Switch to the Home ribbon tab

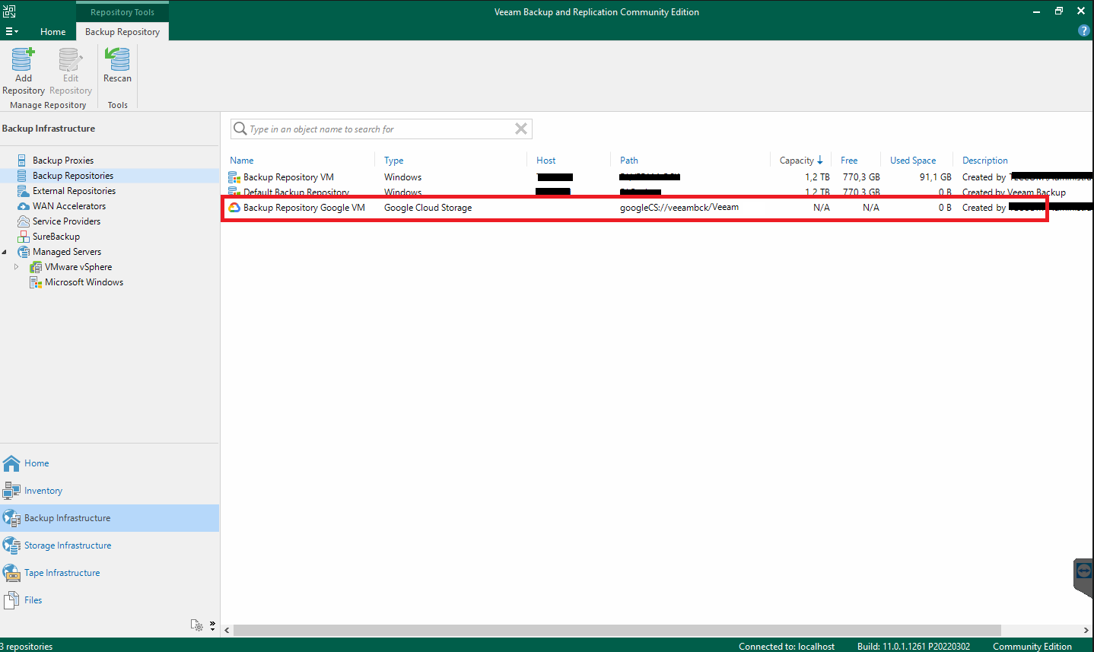[52, 31]
